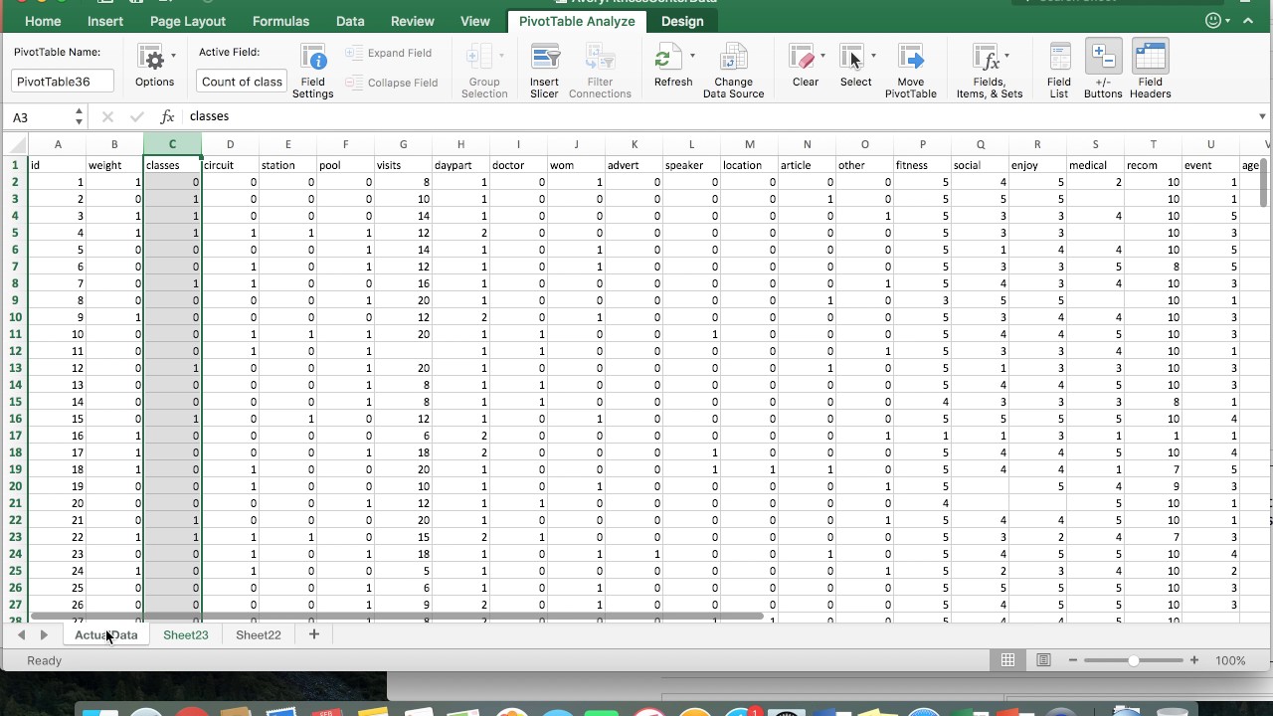Select row 10 header
The width and height of the screenshot is (1273, 716).
tap(15, 317)
